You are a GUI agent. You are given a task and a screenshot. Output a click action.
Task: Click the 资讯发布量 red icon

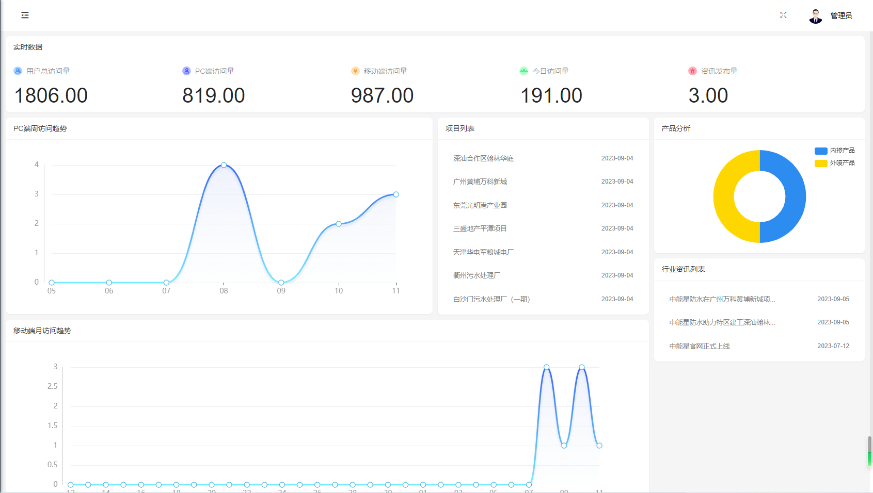tap(692, 71)
